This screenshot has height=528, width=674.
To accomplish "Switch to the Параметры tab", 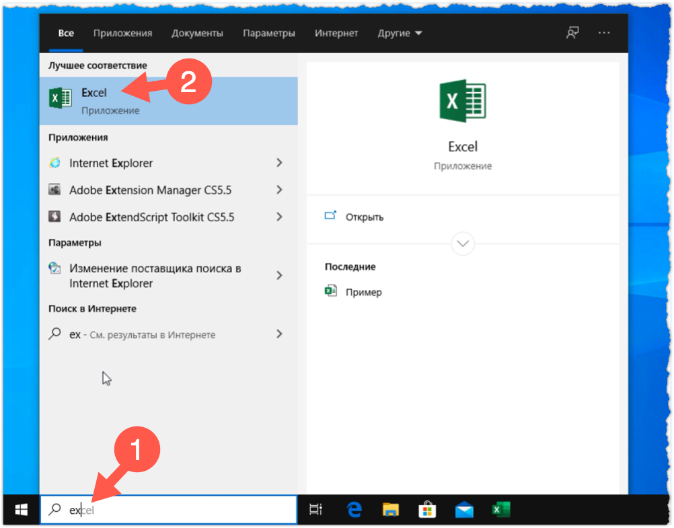I will point(269,33).
